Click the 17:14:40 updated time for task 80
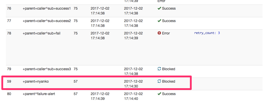This screenshot has height=109, width=263. point(131,99)
